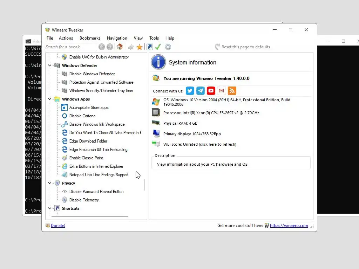Click the blue System information icon
The height and width of the screenshot is (269, 359).
click(158, 62)
